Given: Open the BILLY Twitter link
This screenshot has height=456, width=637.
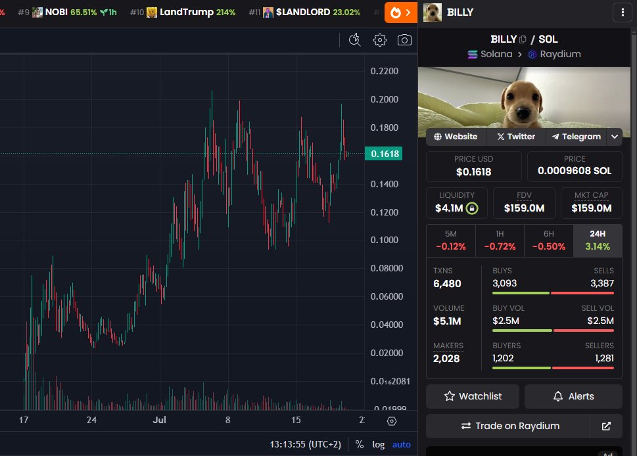Looking at the screenshot, I should pos(516,137).
